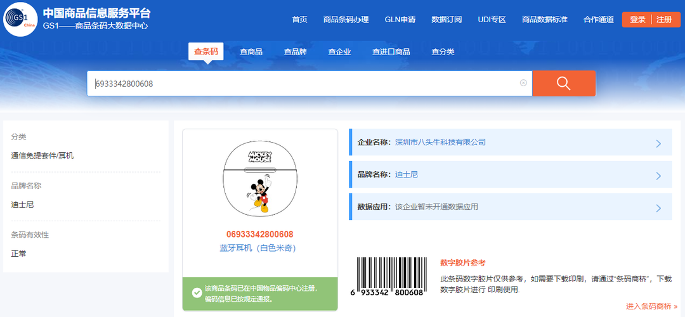The width and height of the screenshot is (685, 317).
Task: Click the barcode film image
Action: click(389, 276)
